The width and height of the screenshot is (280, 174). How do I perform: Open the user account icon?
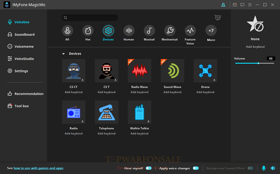coord(223,5)
